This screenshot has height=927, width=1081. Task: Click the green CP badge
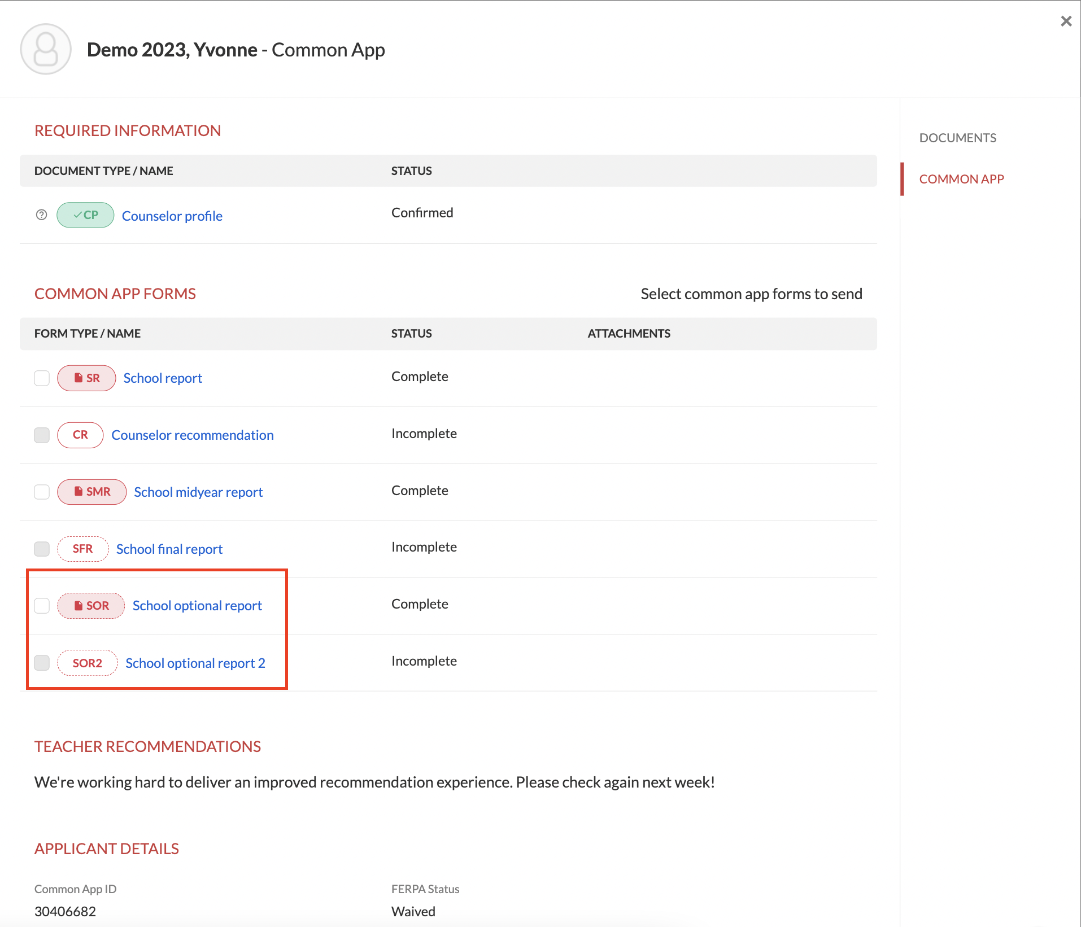(x=85, y=215)
